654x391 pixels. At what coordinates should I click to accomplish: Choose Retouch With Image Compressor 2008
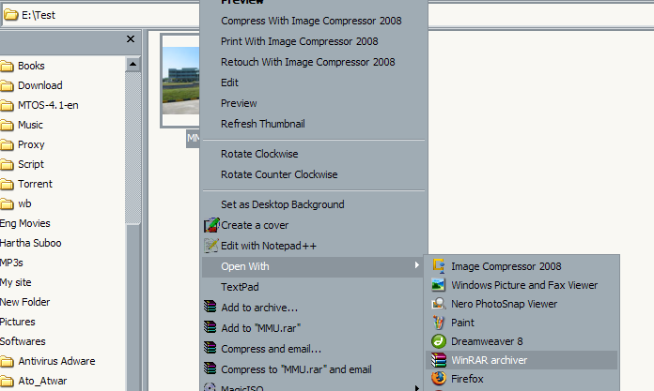point(308,62)
